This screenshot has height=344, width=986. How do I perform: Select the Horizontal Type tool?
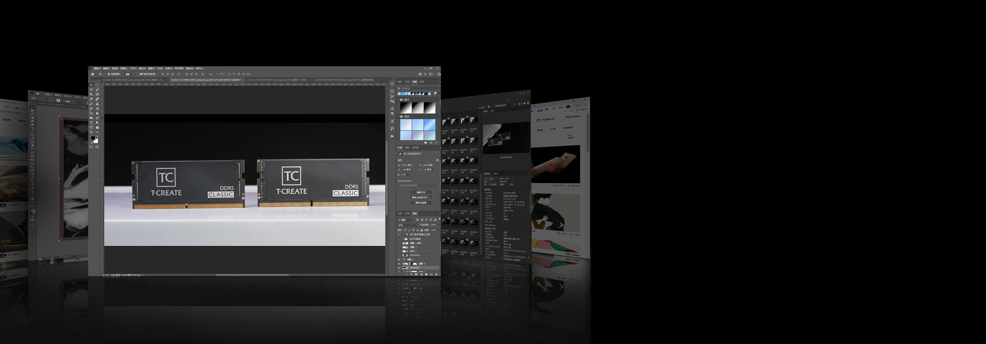pos(91,123)
